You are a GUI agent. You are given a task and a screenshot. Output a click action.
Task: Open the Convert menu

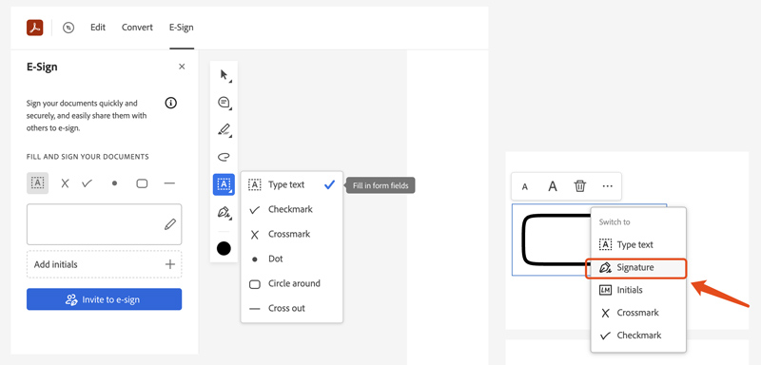click(137, 28)
